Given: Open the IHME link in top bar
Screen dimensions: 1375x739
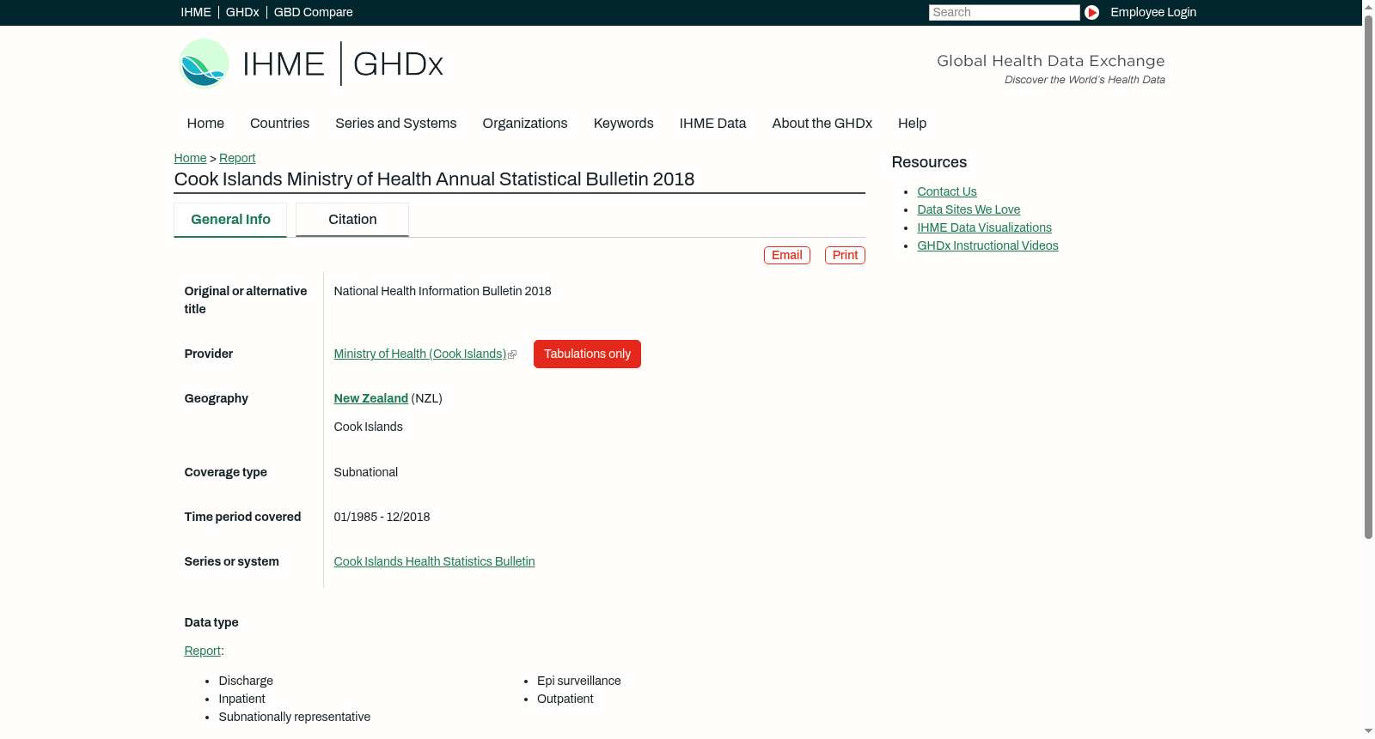Looking at the screenshot, I should pyautogui.click(x=196, y=12).
